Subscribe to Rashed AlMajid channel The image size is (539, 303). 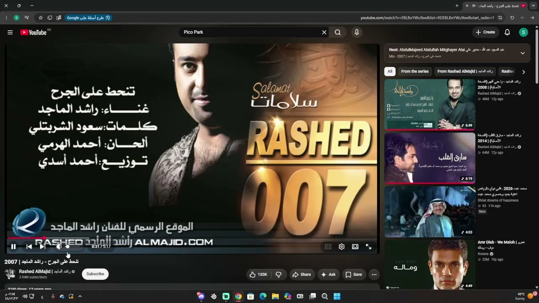[95, 274]
